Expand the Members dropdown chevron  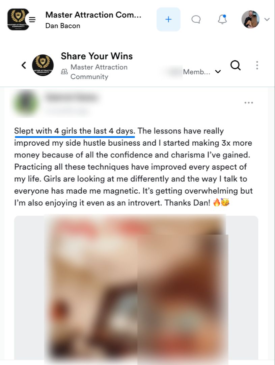pos(218,71)
